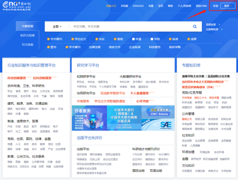Open the 登录 login dropdown

point(228,6)
